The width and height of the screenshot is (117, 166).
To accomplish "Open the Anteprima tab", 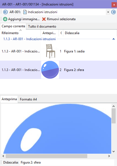I will (9, 99).
